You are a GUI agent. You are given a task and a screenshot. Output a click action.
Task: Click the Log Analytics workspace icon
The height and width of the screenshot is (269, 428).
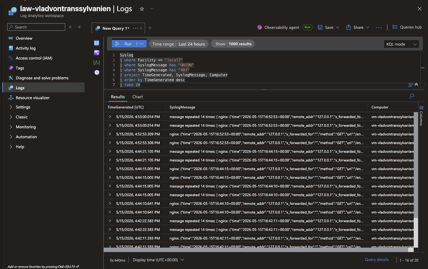tap(13, 11)
